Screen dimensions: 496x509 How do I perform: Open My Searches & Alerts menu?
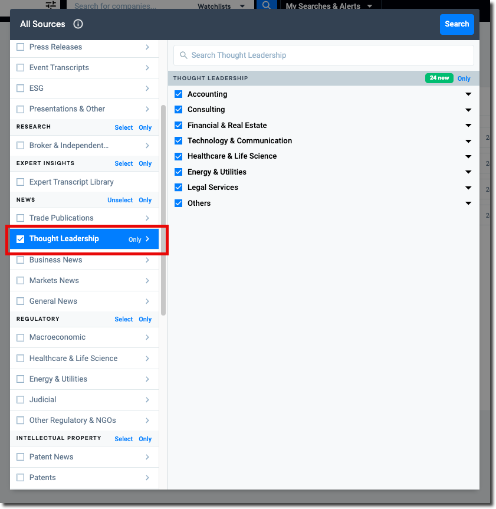(x=329, y=6)
